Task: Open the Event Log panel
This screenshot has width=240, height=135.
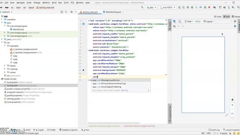Action: click(x=214, y=130)
